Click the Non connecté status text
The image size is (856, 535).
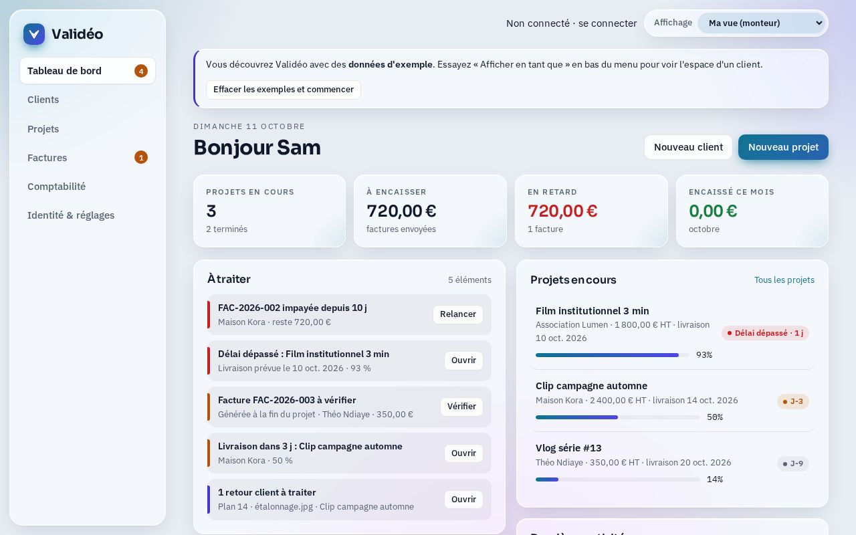tap(538, 23)
